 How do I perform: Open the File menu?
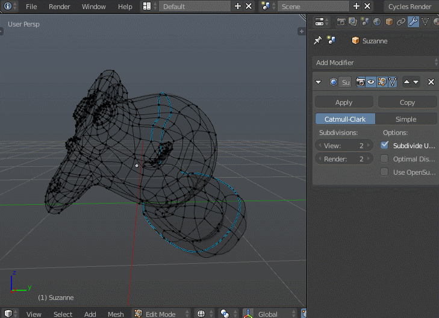[31, 7]
